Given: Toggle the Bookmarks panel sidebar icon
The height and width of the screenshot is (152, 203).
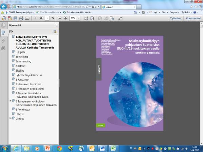Looking at the screenshot, I should [x=3, y=33].
